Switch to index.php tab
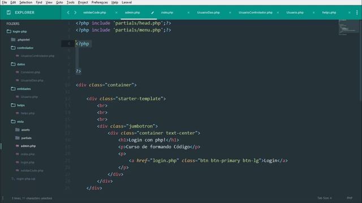 [167, 12]
